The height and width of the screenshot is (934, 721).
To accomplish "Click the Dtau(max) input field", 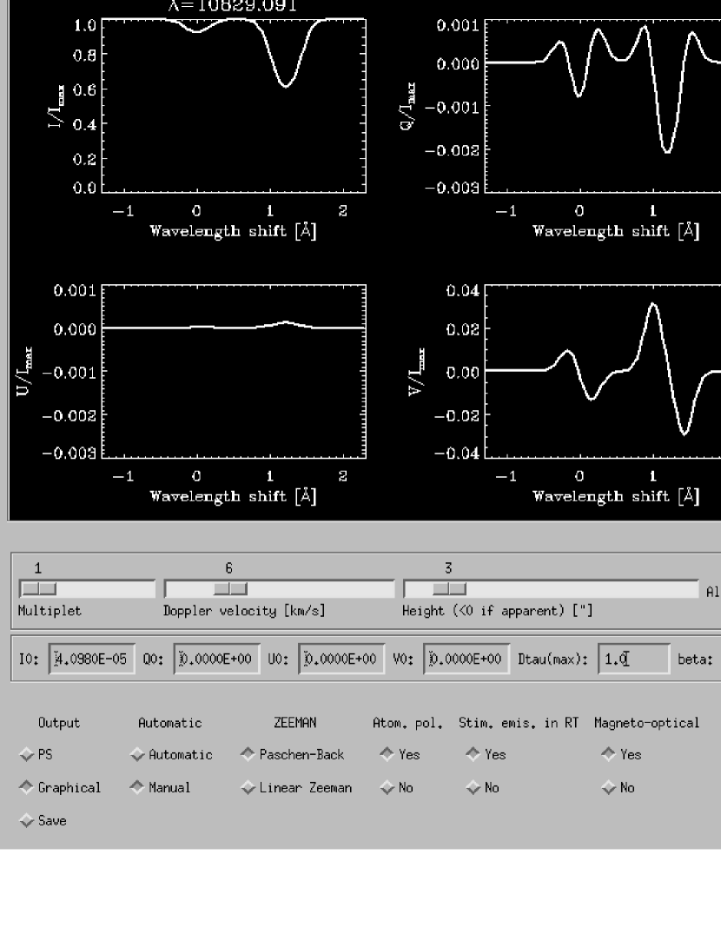I will (634, 659).
